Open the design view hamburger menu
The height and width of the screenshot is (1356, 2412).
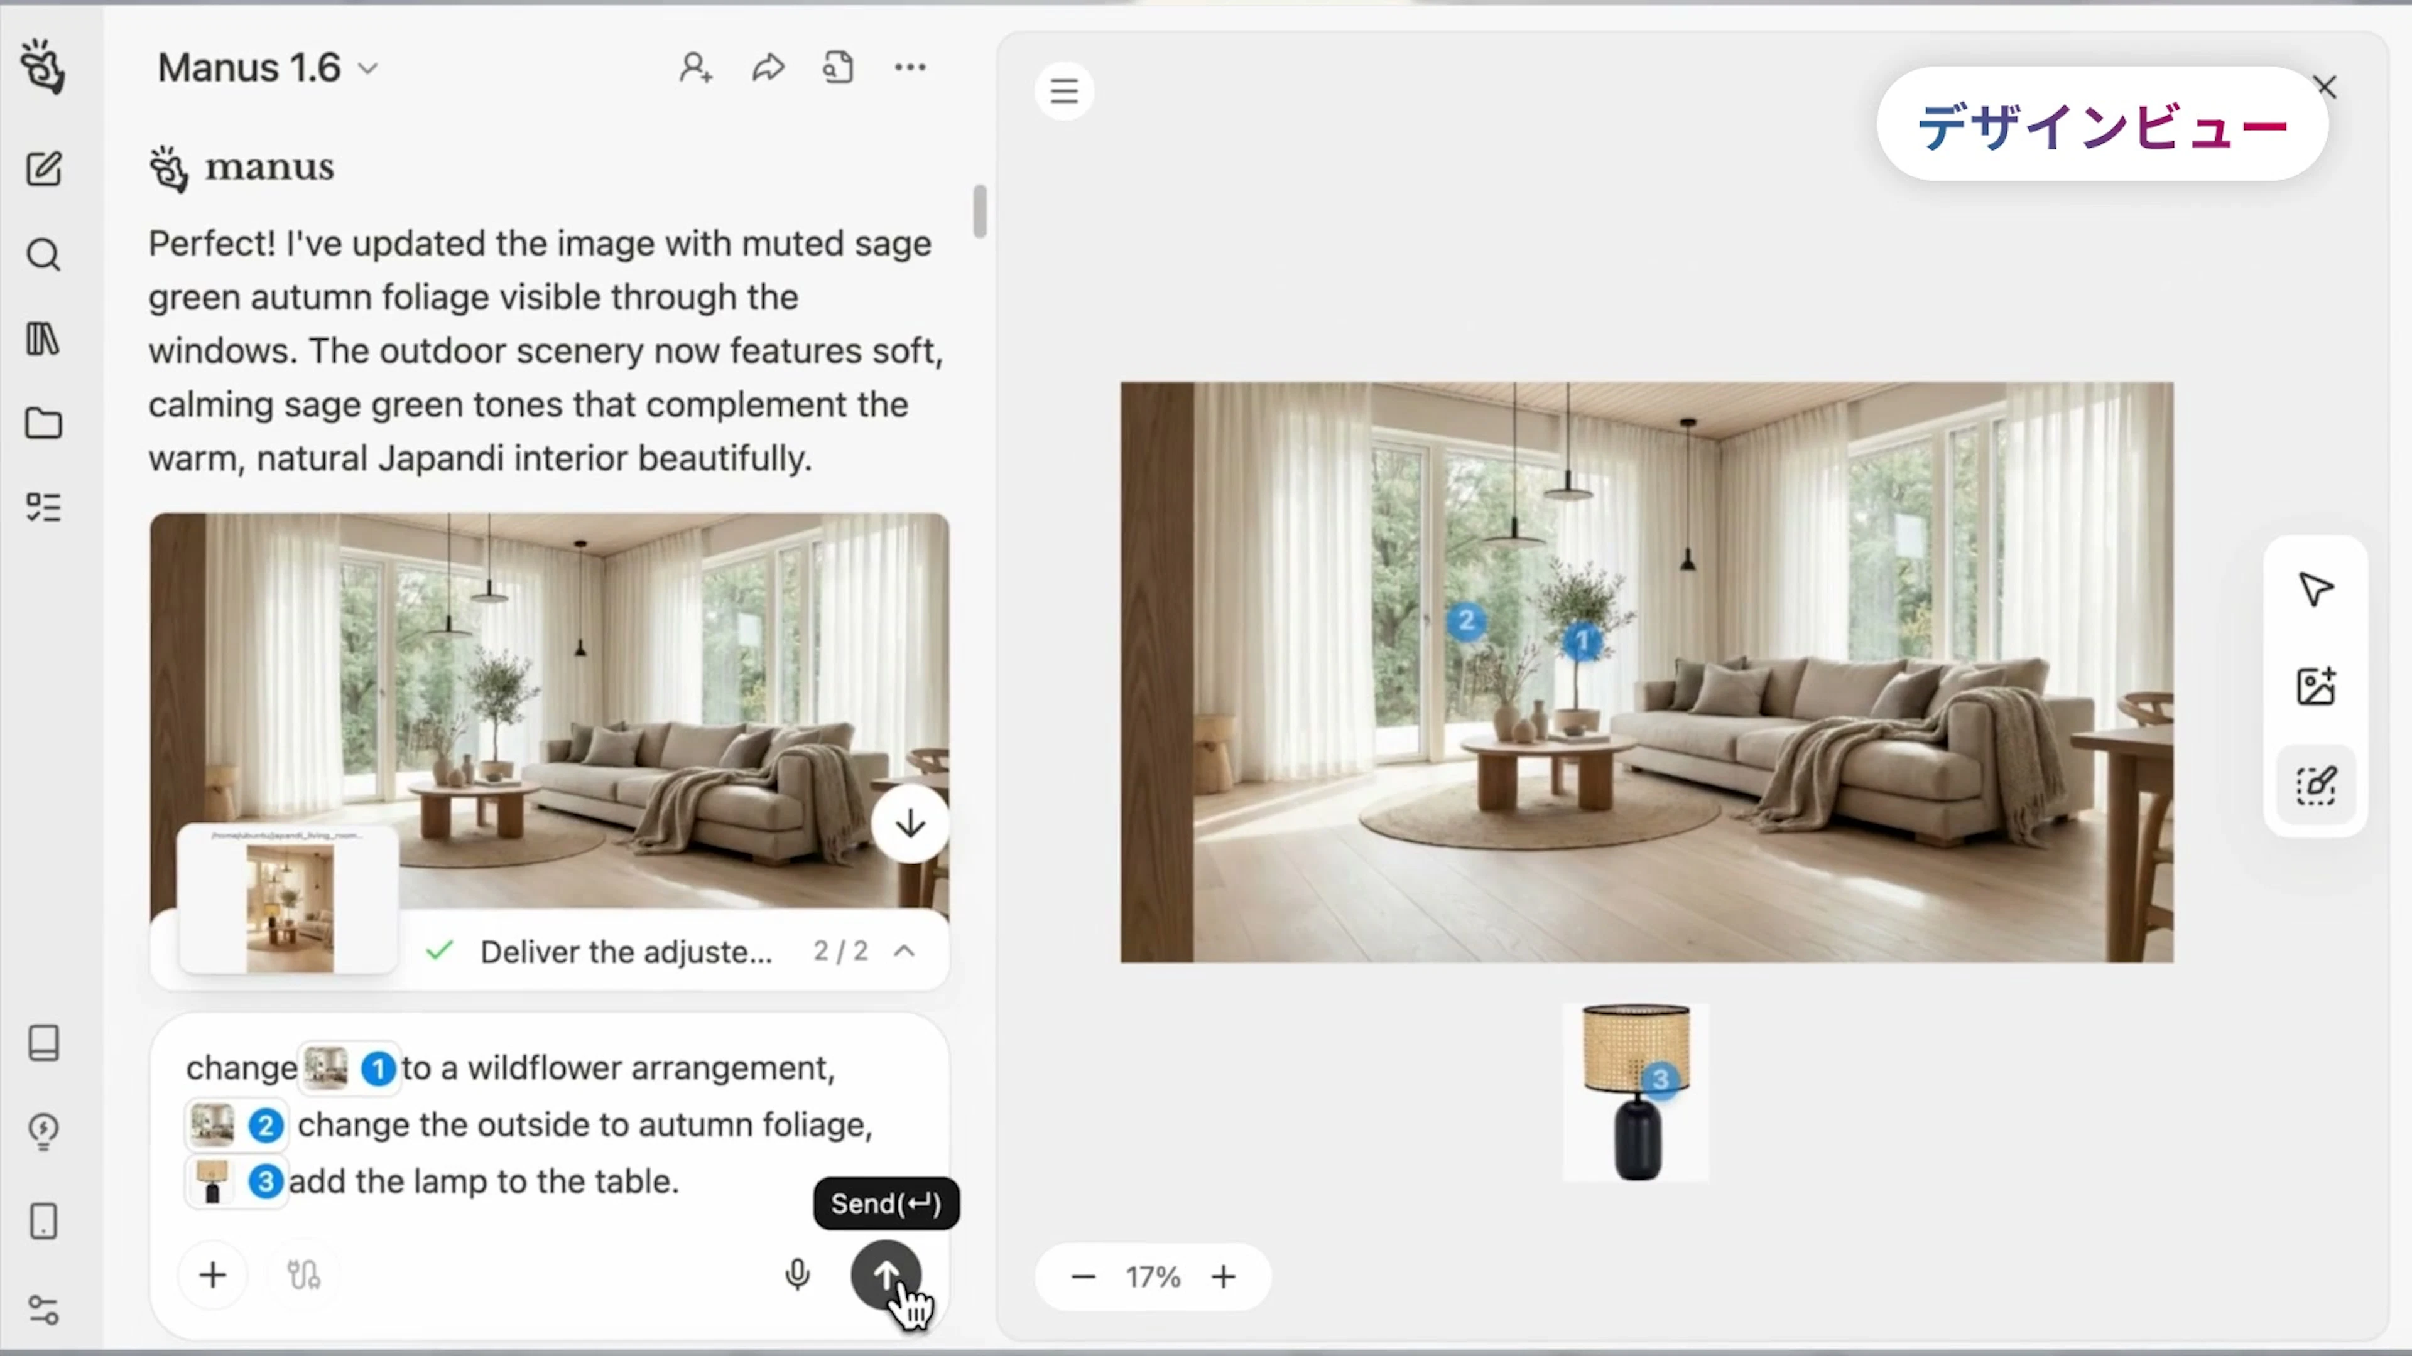pos(1063,91)
